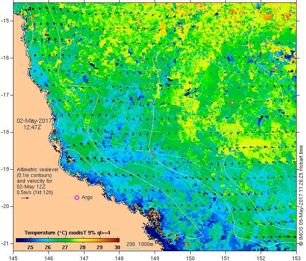Click the Argo float marker near 16.3°S 152.4°E

click(275, 68)
